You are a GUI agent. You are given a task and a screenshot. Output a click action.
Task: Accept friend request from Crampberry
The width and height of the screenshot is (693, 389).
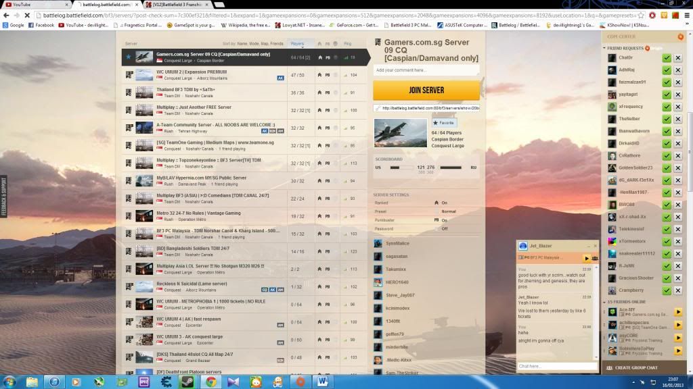(667, 290)
